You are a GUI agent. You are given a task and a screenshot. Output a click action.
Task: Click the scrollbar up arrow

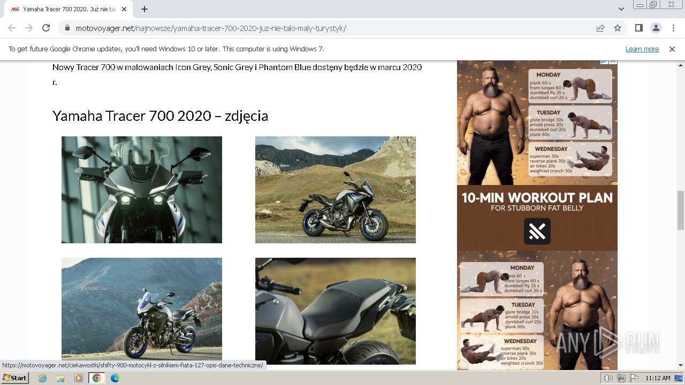681,65
